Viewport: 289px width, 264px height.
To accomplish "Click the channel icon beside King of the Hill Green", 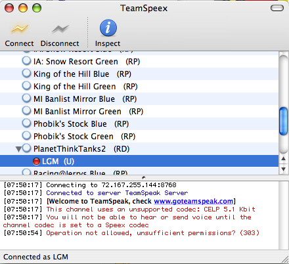I will [x=26, y=86].
